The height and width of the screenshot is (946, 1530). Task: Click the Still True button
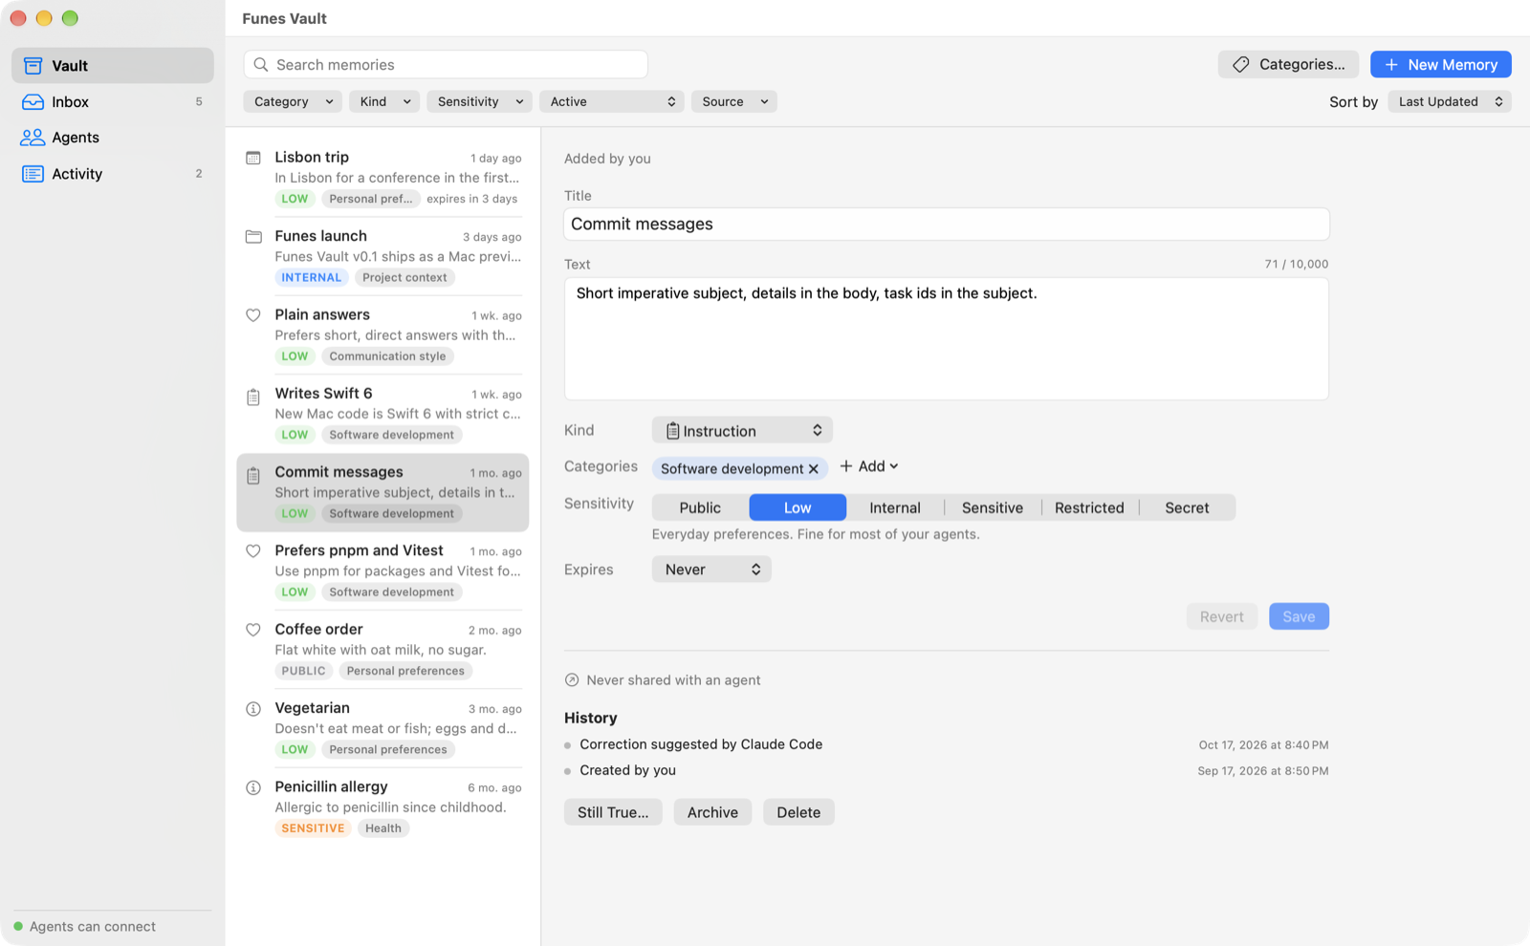pyautogui.click(x=613, y=812)
